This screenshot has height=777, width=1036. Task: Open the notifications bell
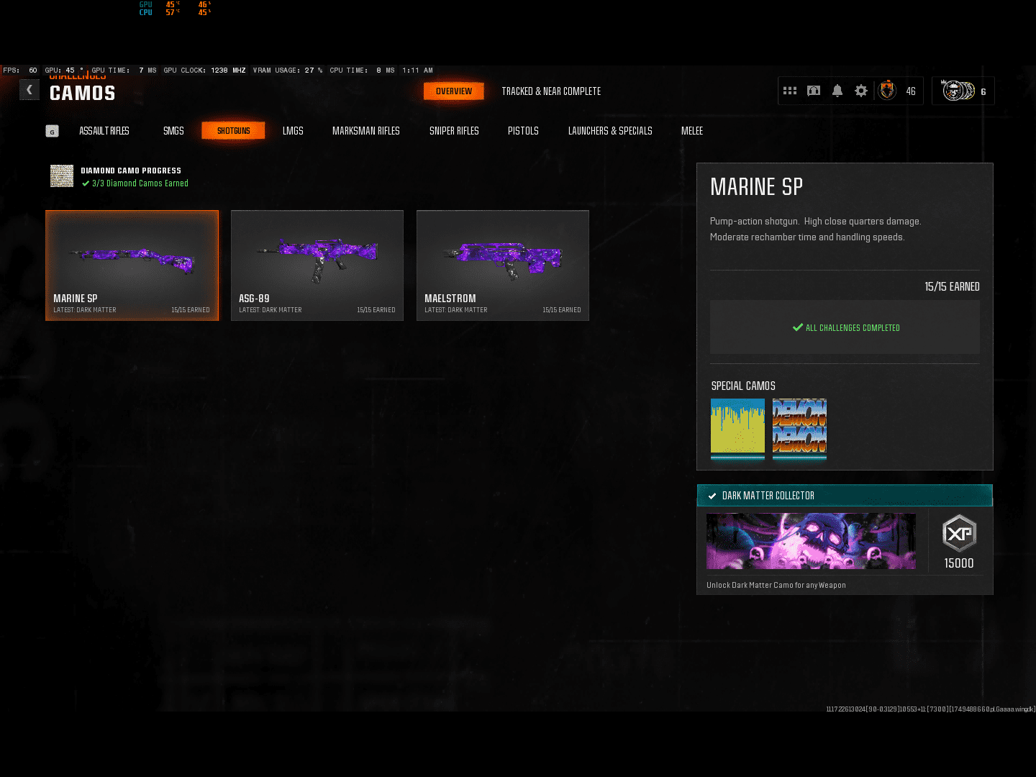(837, 91)
